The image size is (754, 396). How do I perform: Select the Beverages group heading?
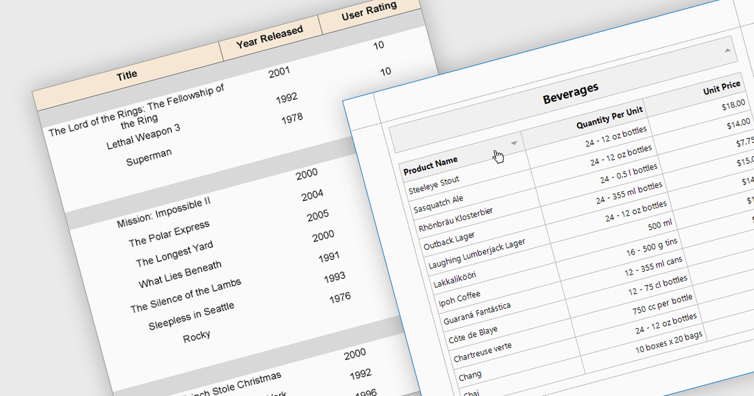click(570, 91)
